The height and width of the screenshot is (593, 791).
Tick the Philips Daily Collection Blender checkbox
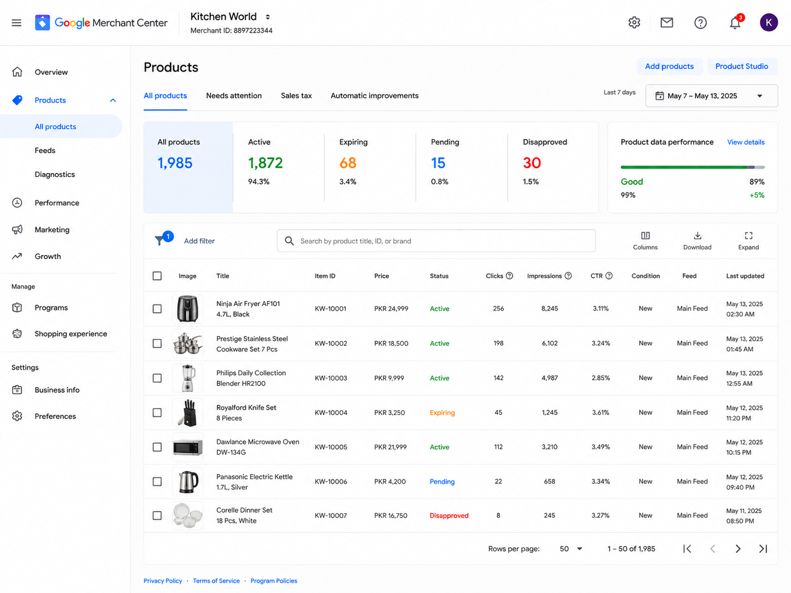(157, 378)
